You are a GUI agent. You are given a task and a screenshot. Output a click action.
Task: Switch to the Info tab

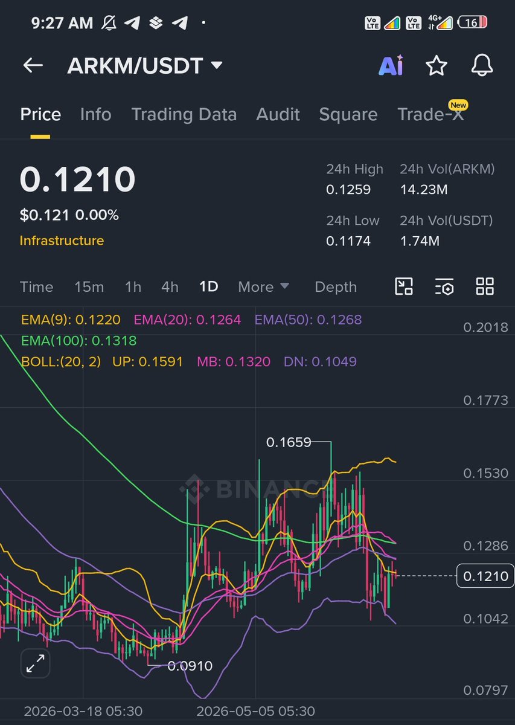click(x=95, y=114)
